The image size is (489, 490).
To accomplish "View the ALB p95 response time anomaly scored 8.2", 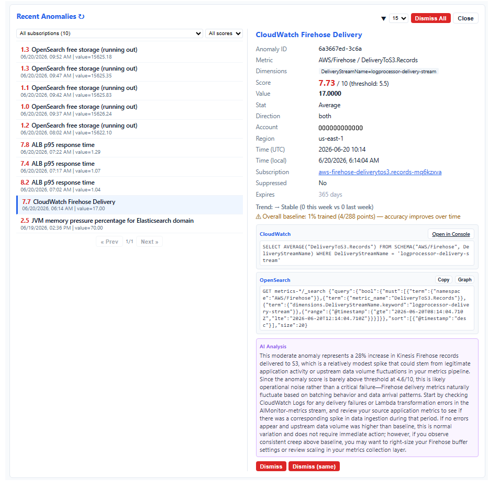I will pyautogui.click(x=129, y=186).
